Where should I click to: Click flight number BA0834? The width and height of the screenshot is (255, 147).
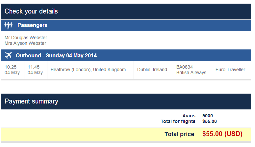(184, 67)
